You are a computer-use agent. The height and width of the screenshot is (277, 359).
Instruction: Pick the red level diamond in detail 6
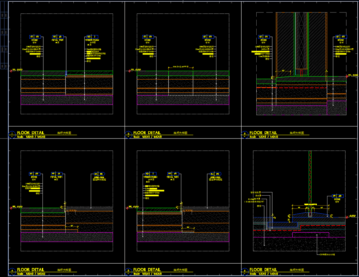click(347, 216)
